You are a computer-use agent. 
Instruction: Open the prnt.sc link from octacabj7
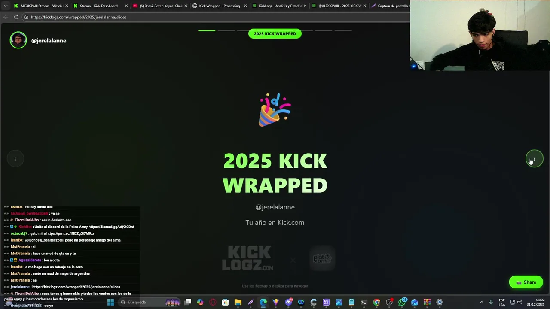click(70, 233)
